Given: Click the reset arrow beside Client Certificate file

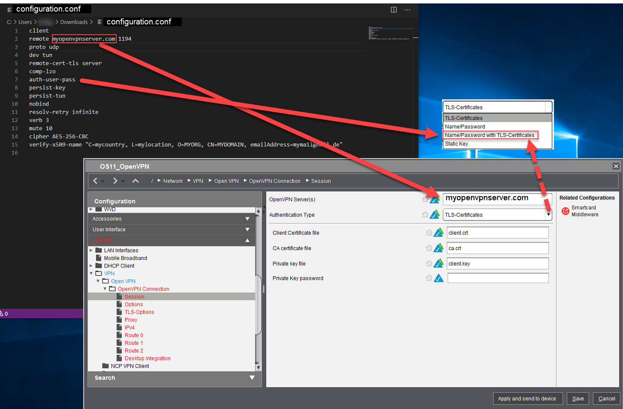Looking at the screenshot, I should coord(429,233).
